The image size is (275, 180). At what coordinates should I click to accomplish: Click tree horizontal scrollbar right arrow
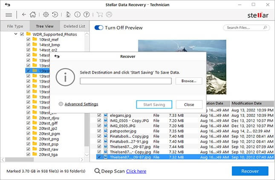click(81, 159)
